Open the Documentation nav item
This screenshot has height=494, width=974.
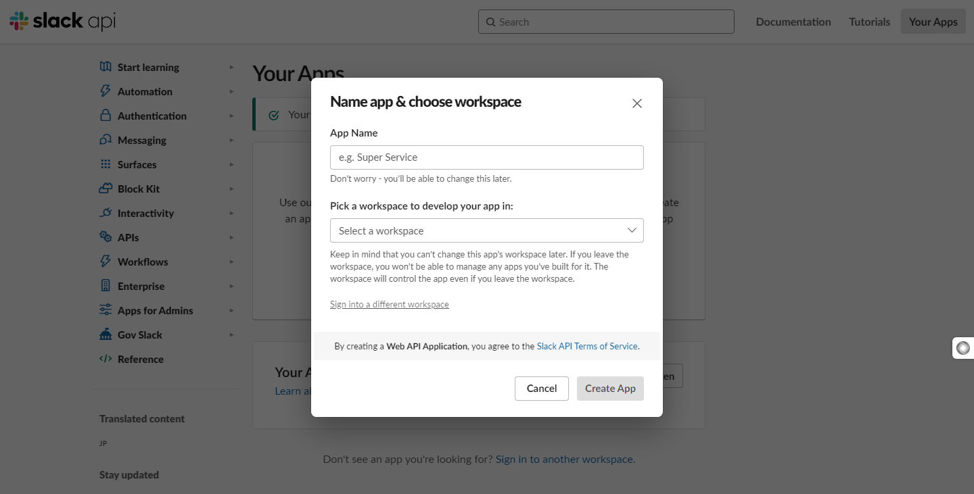[x=793, y=22]
